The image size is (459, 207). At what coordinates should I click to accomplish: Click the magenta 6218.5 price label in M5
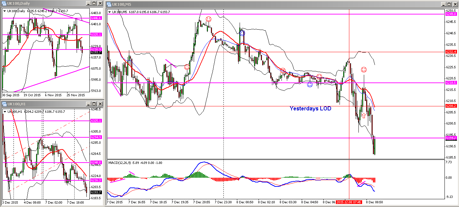click(x=451, y=83)
